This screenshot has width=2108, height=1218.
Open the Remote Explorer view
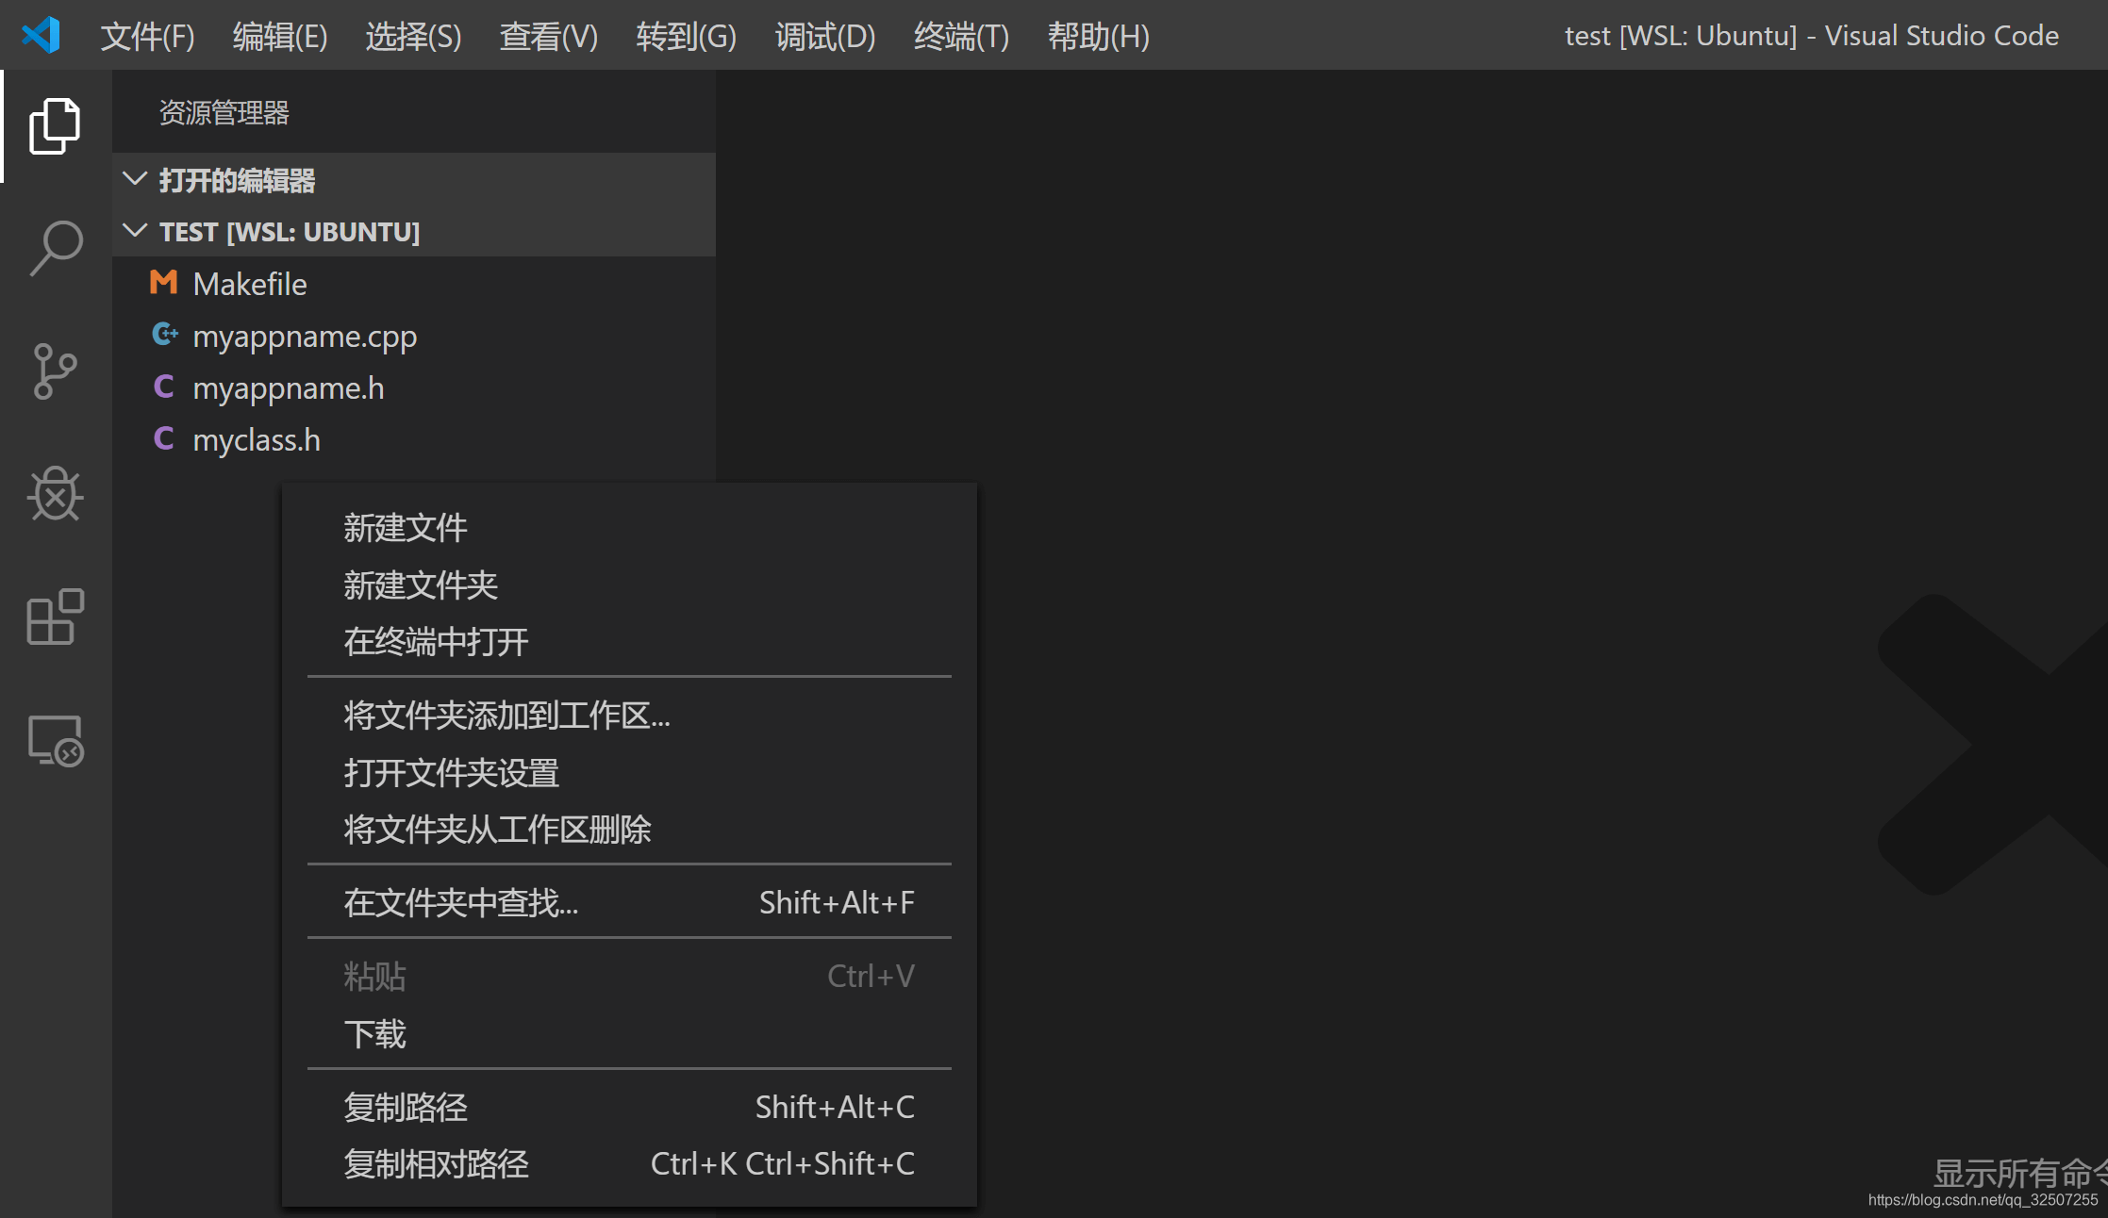tap(55, 741)
